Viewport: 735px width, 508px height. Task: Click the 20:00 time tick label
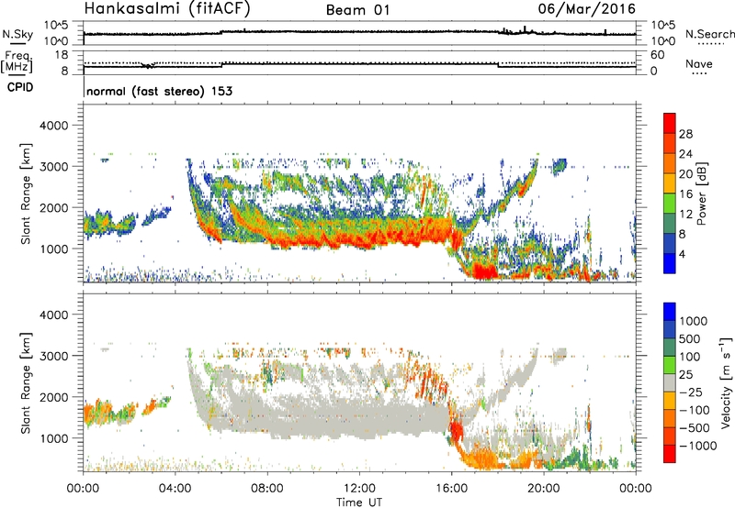[544, 489]
